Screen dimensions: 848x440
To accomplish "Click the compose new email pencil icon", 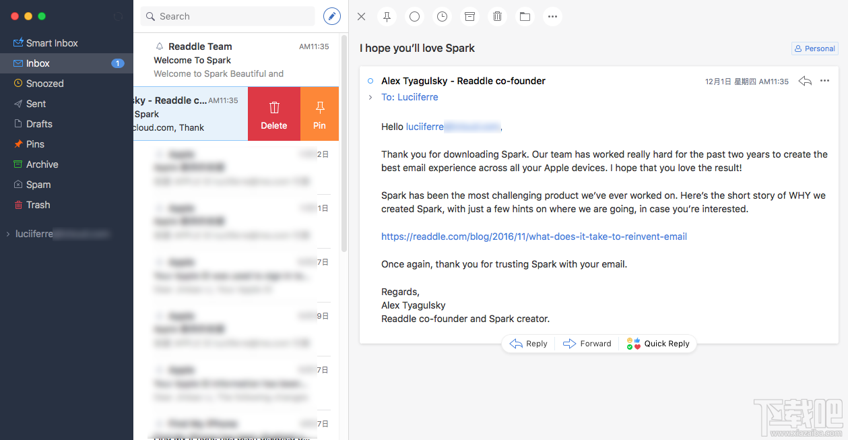I will 332,16.
